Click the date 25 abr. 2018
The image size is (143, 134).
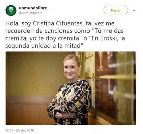(x=25, y=130)
